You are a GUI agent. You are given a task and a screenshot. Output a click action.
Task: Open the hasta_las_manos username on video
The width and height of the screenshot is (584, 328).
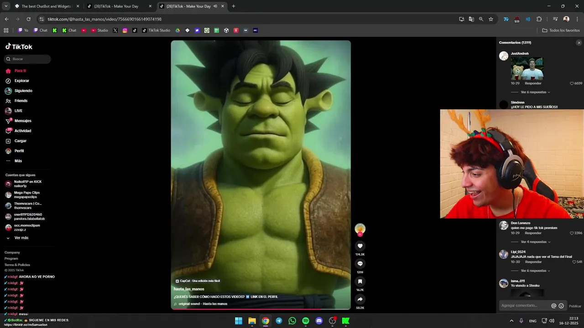189,289
